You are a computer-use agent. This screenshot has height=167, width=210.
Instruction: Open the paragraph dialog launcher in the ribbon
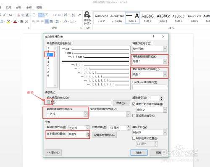click(x=81, y=28)
